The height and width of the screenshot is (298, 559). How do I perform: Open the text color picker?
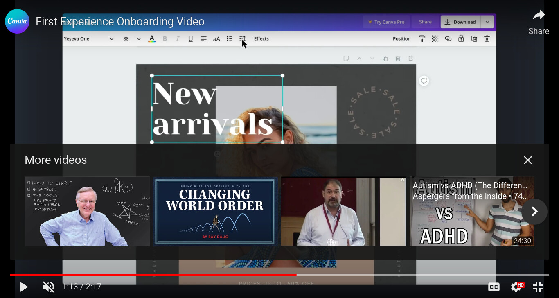point(152,39)
